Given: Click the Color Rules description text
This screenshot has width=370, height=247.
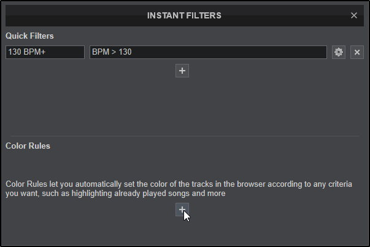Looking at the screenshot, I should click(179, 189).
